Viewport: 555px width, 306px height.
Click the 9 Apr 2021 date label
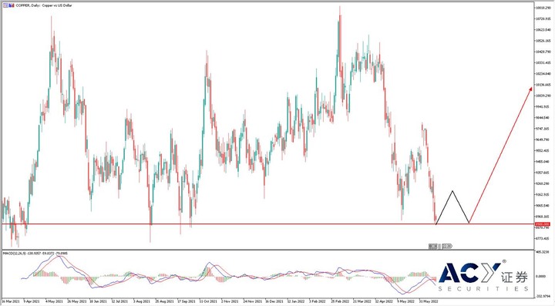point(32,301)
